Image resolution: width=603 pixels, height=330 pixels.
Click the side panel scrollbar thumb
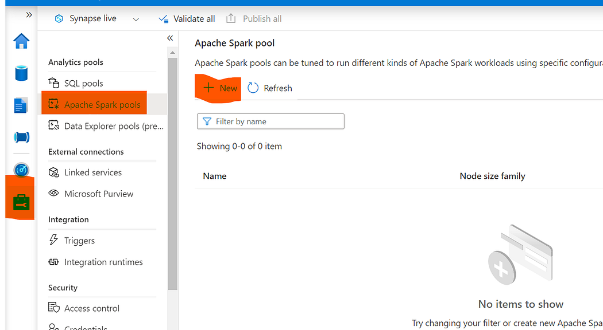click(173, 174)
